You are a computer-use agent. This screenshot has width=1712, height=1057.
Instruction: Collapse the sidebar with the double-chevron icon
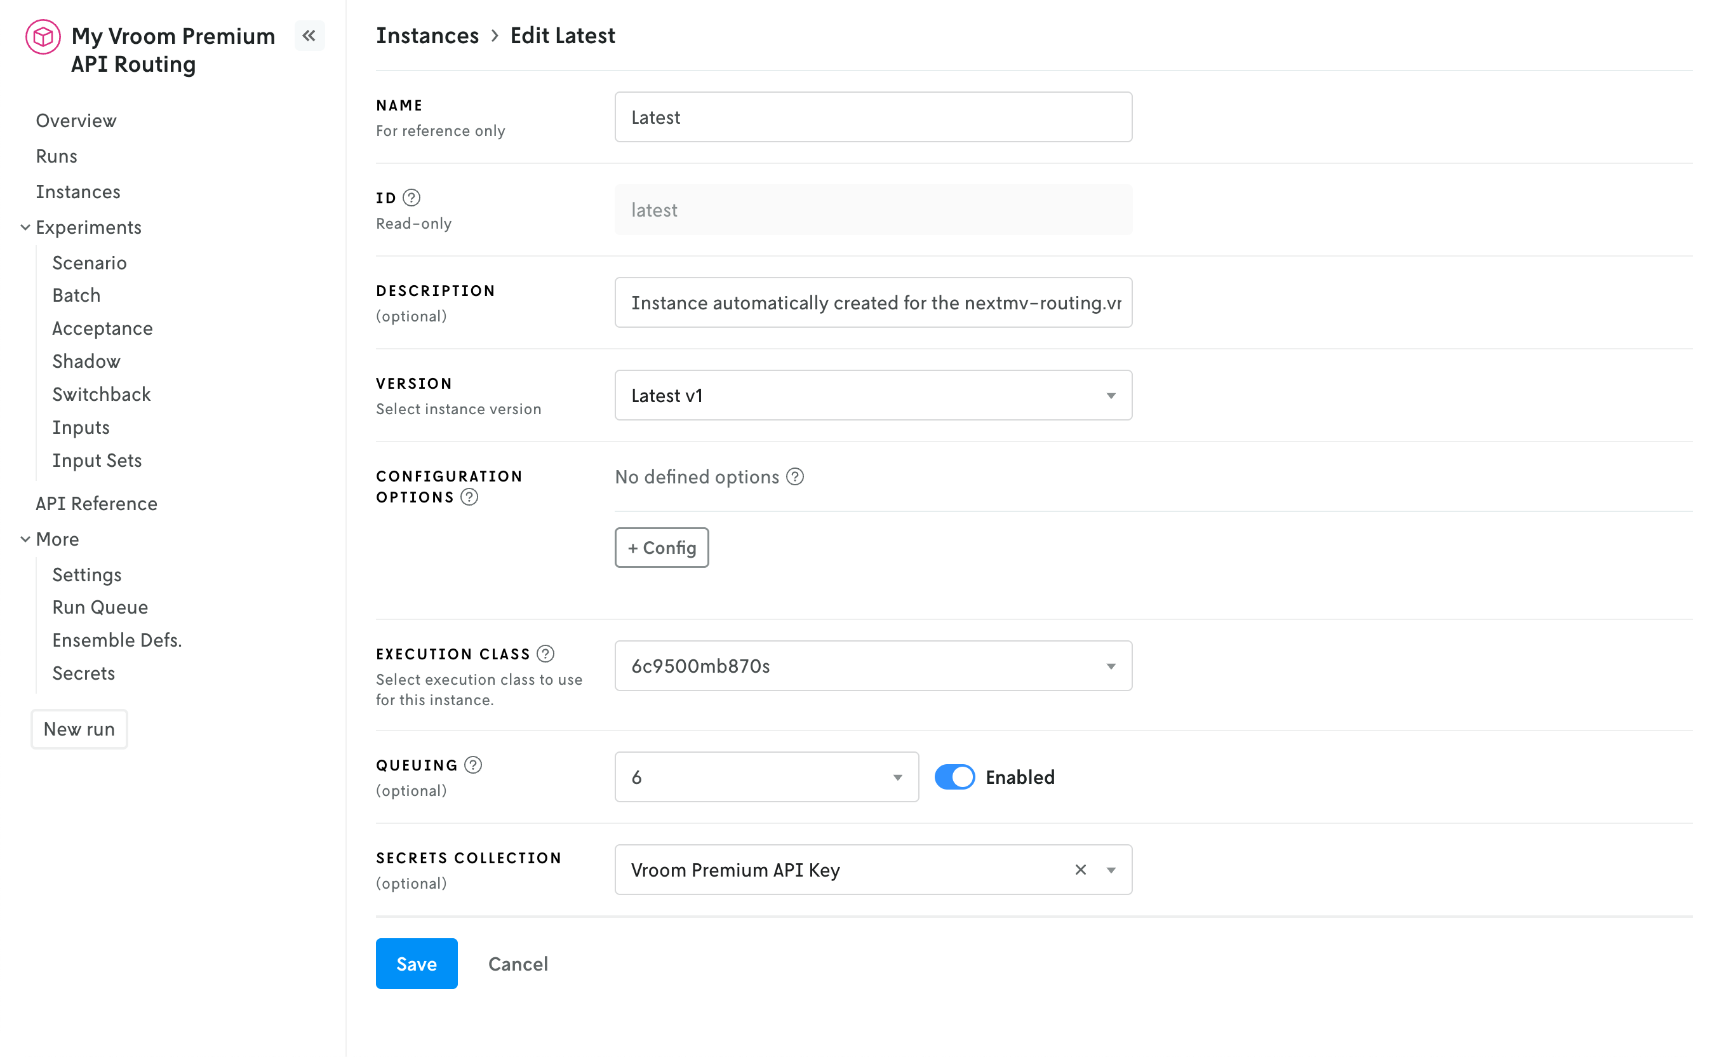click(x=309, y=35)
